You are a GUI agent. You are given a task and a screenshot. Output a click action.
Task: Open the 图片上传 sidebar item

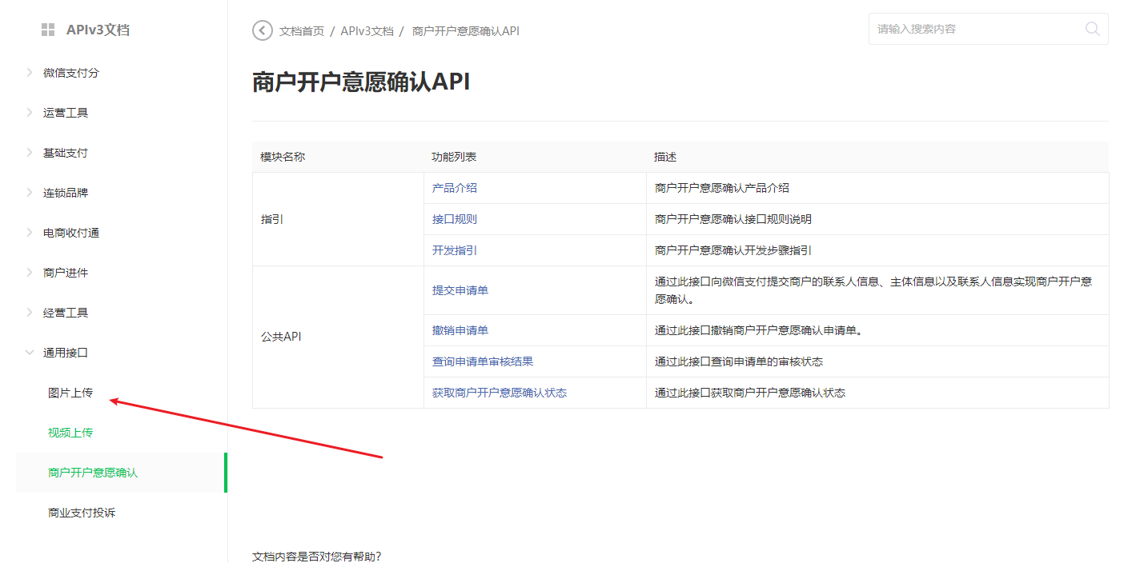tap(70, 393)
